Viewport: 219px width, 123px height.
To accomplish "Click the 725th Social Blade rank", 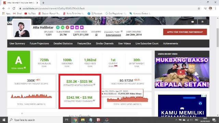I will coord(44,60).
